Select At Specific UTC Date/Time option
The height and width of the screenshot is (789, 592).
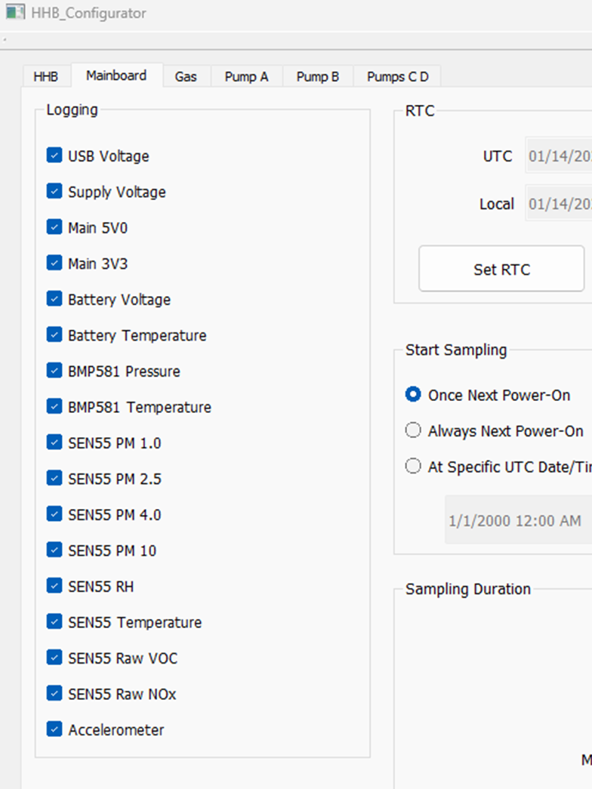point(413,467)
